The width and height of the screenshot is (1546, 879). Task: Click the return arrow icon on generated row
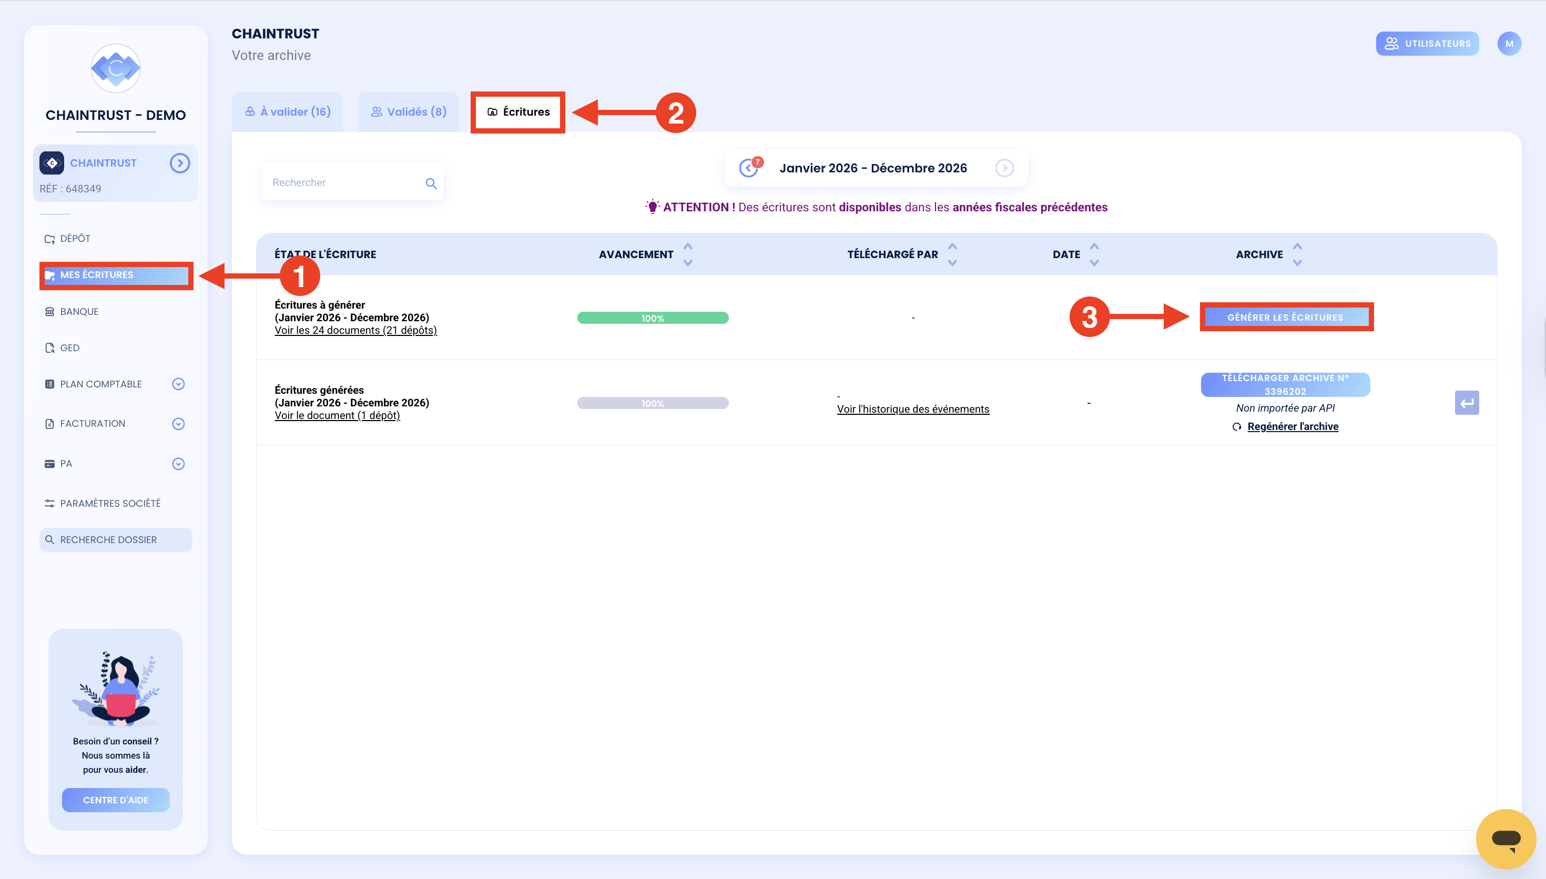[1467, 403]
